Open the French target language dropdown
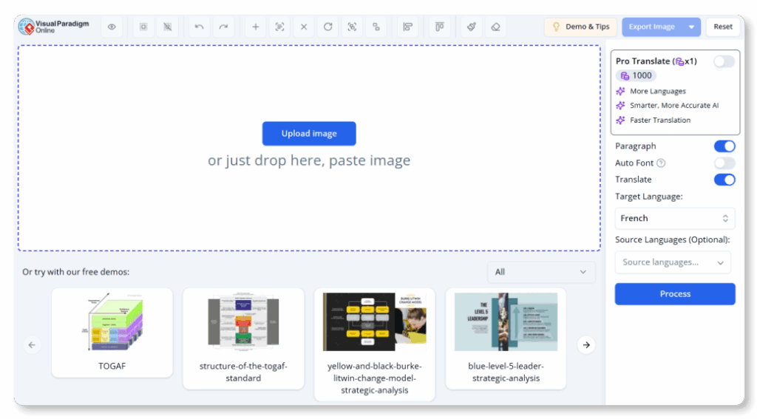 [x=674, y=218]
